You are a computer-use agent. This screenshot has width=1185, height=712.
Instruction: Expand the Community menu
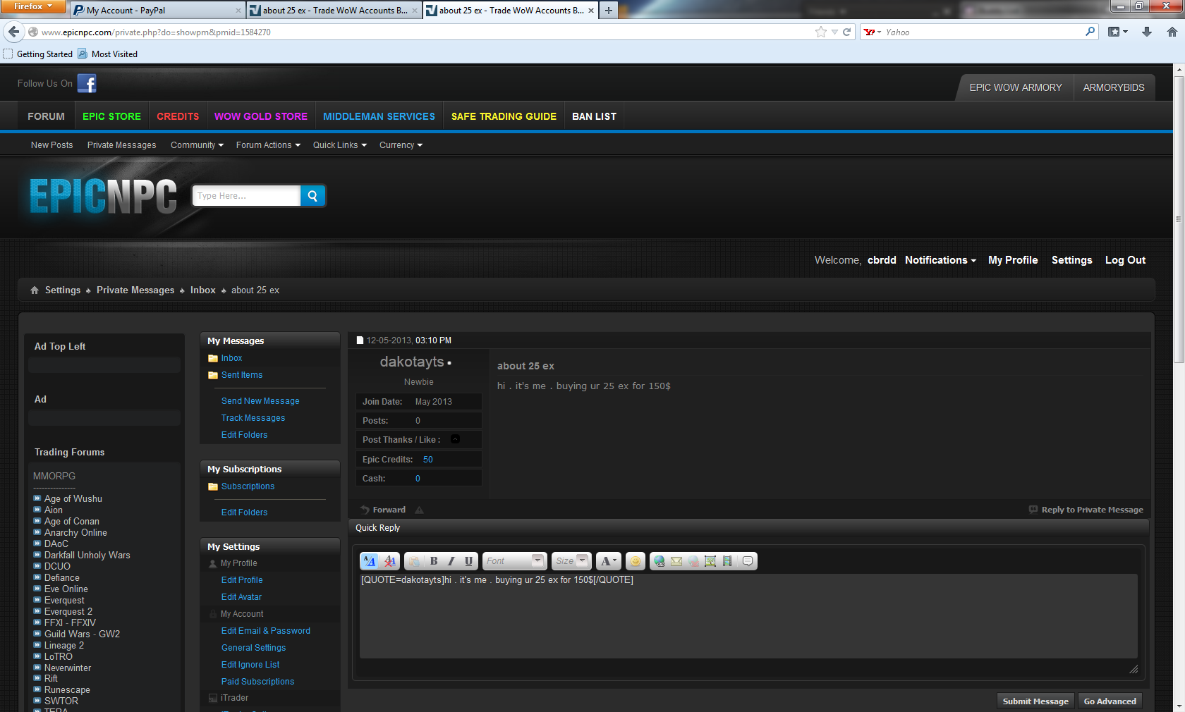(197, 145)
